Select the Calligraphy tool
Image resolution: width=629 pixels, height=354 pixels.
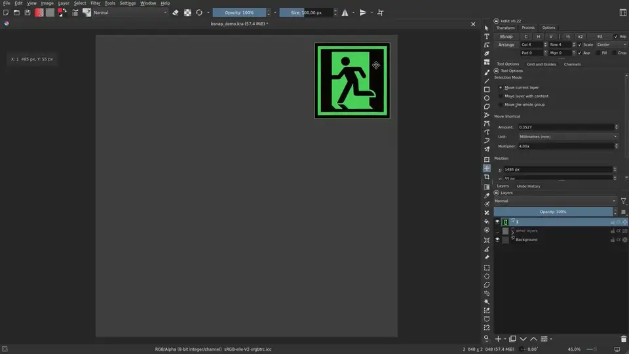click(487, 53)
